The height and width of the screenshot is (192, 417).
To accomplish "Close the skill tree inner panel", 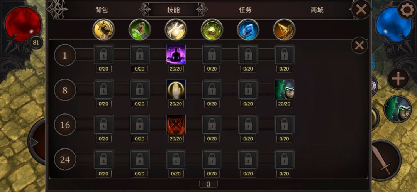I will [x=359, y=45].
